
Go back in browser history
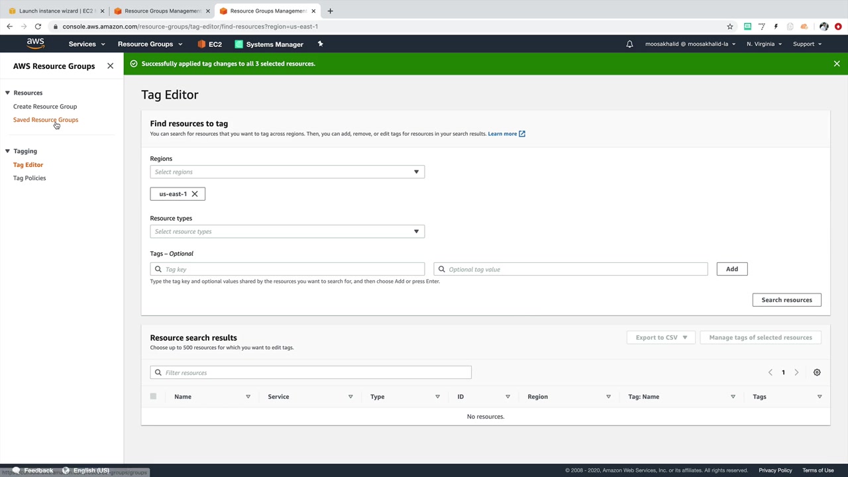9,26
